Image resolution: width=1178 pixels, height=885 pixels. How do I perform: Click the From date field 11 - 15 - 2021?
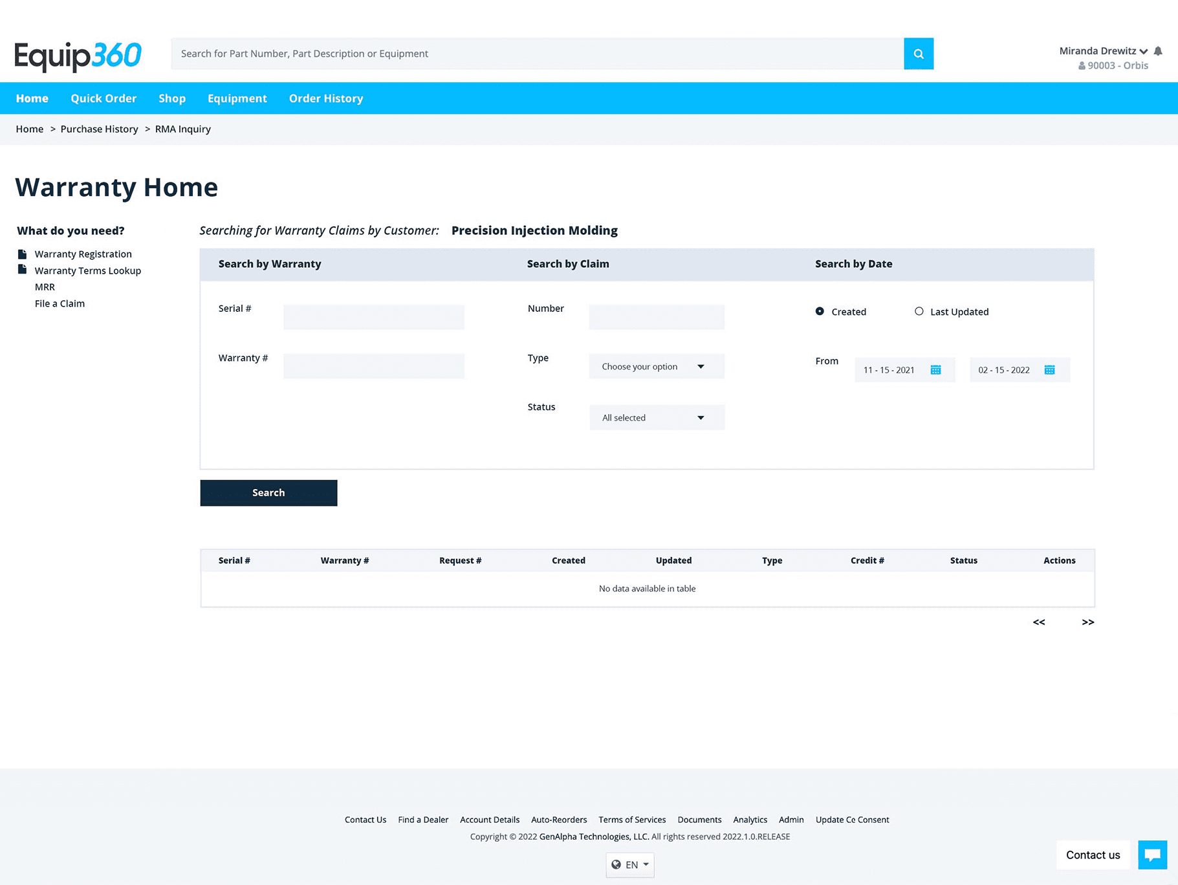coord(905,370)
